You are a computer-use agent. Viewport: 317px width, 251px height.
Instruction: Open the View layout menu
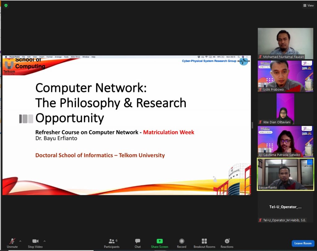(309, 6)
